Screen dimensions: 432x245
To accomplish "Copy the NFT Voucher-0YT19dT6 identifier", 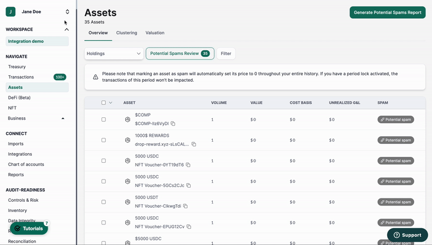I will click(x=188, y=165).
